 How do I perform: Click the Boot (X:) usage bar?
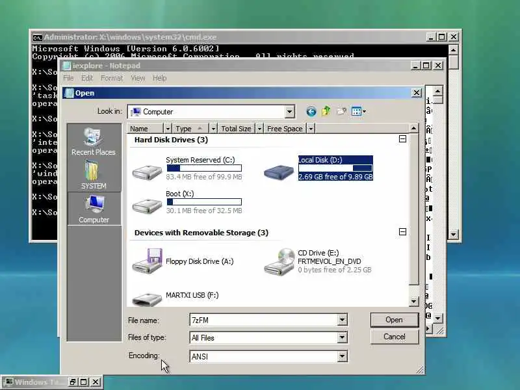click(x=204, y=202)
